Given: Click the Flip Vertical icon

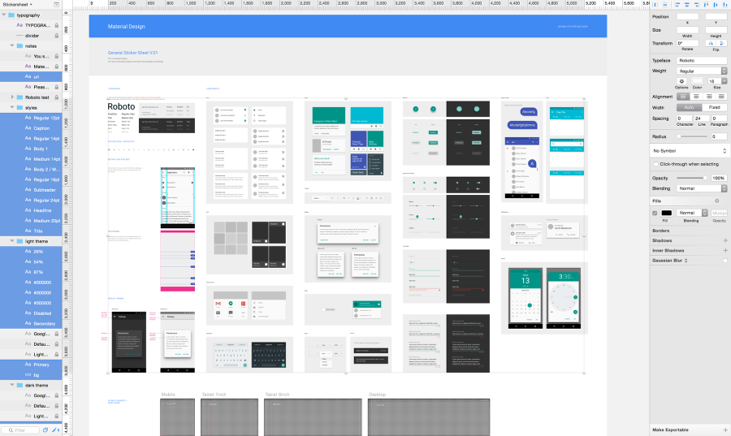Looking at the screenshot, I should coord(721,43).
